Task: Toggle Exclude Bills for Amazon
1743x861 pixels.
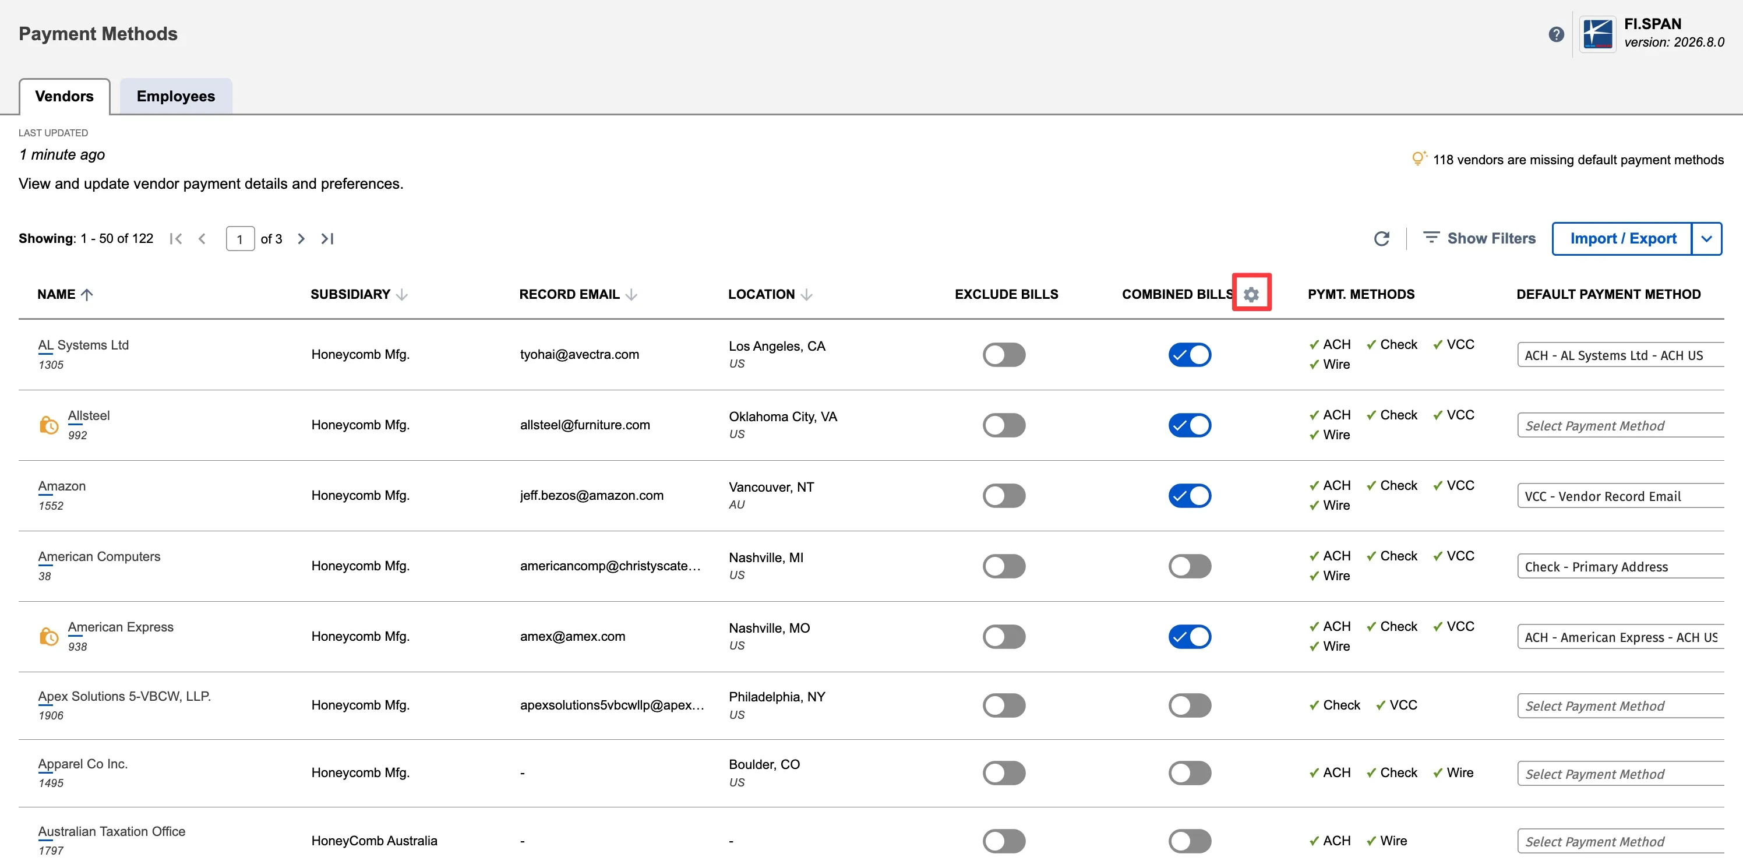Action: (1004, 496)
